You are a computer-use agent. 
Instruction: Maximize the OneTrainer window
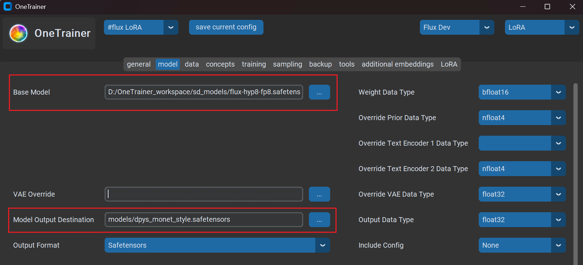point(547,7)
